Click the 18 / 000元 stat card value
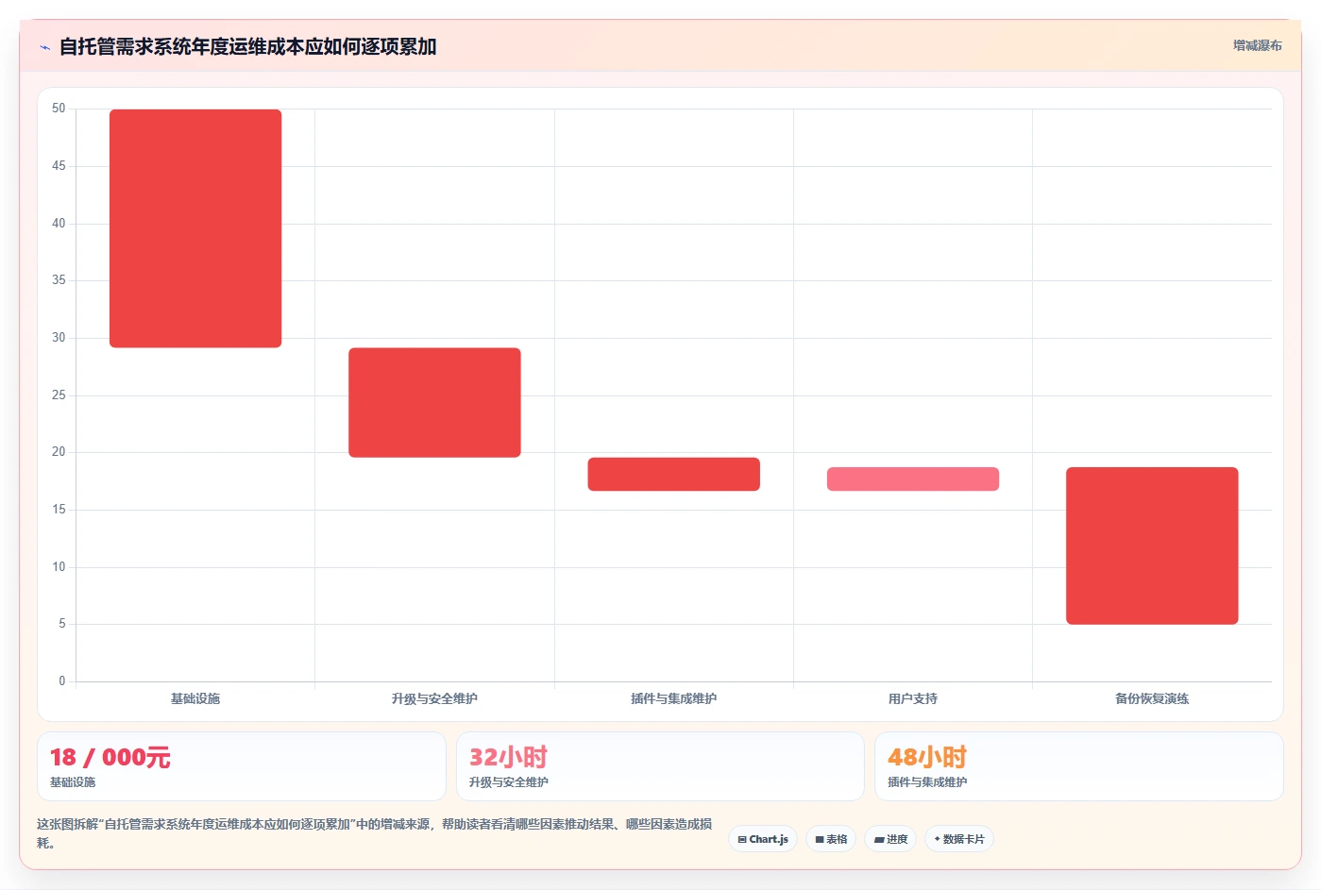This screenshot has width=1321, height=890. click(110, 757)
